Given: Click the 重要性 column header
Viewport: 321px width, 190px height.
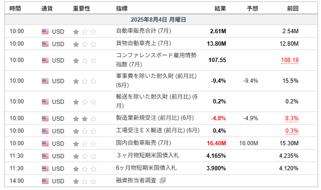Looking at the screenshot, I should pyautogui.click(x=81, y=9).
